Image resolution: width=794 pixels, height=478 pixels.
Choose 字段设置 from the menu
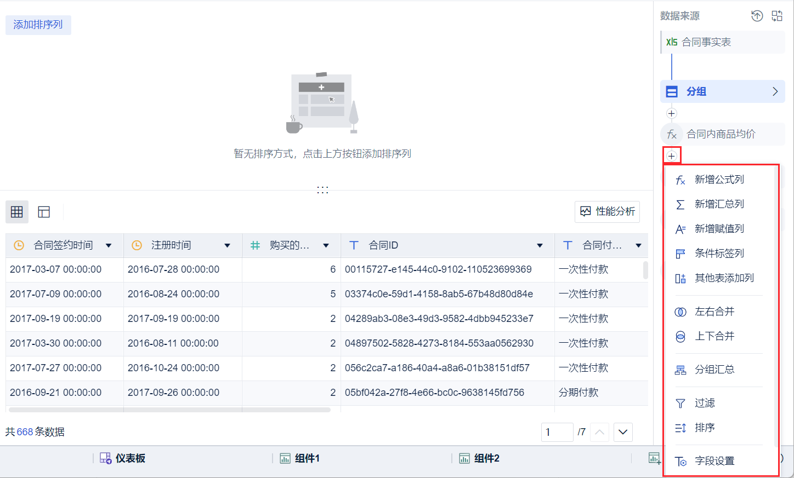point(719,461)
